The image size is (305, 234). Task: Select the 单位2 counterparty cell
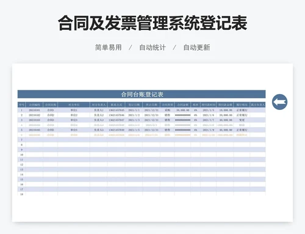74,115
